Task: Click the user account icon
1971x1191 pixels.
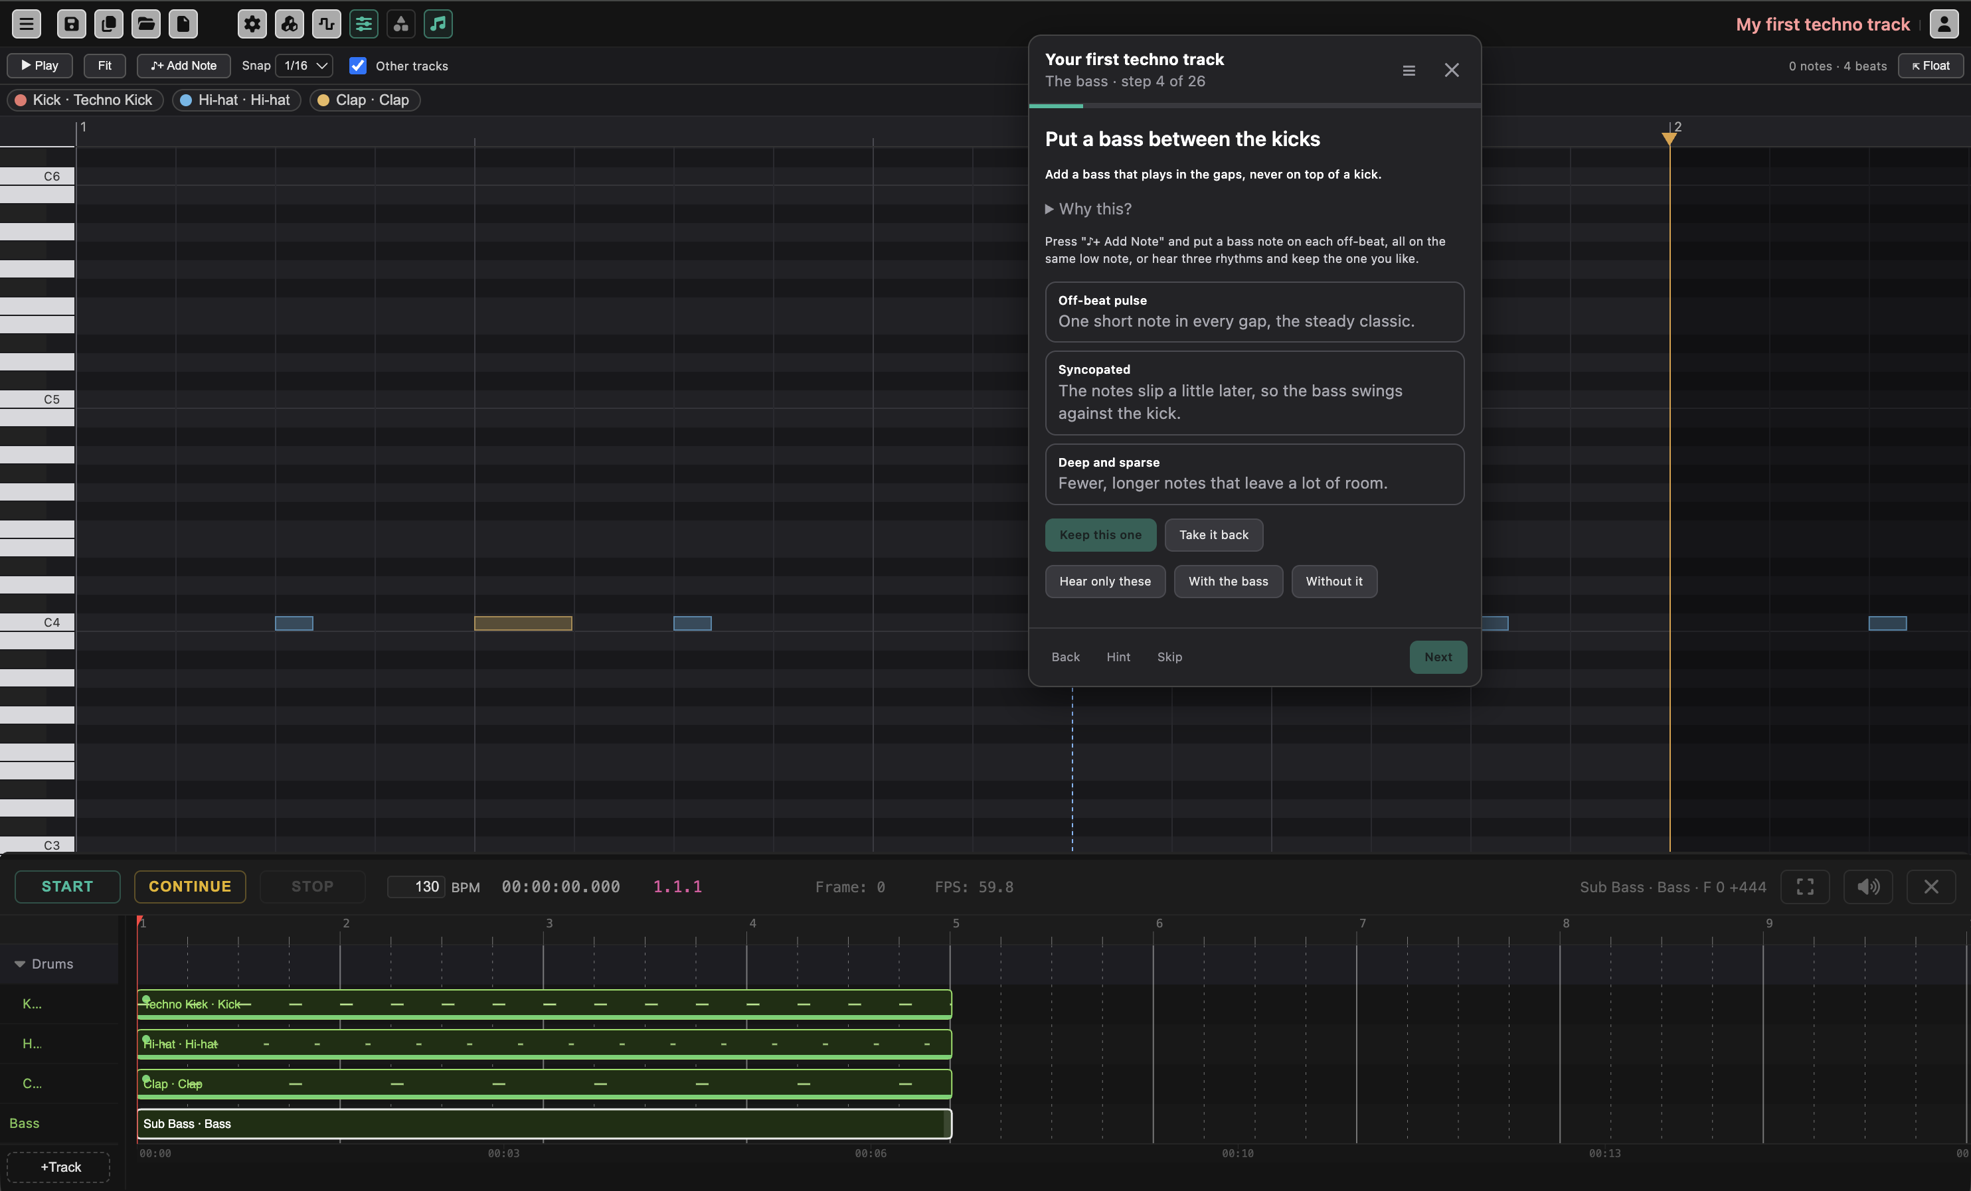Action: [1944, 24]
